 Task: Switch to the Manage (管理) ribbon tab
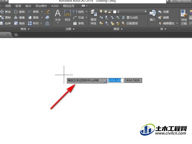point(18,6)
